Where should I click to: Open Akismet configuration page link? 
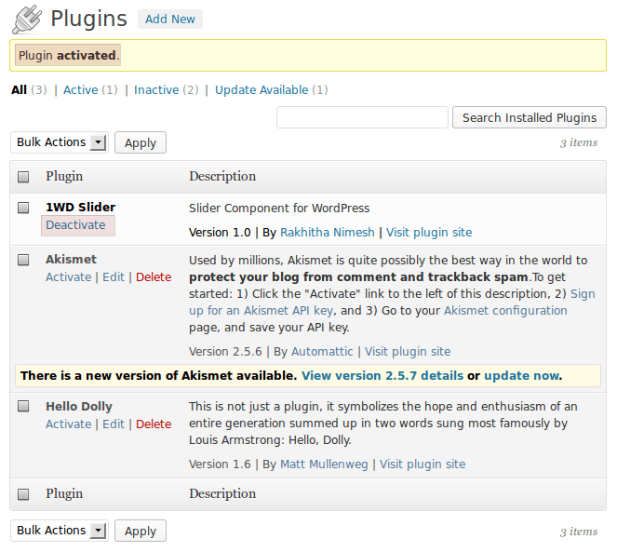click(505, 311)
